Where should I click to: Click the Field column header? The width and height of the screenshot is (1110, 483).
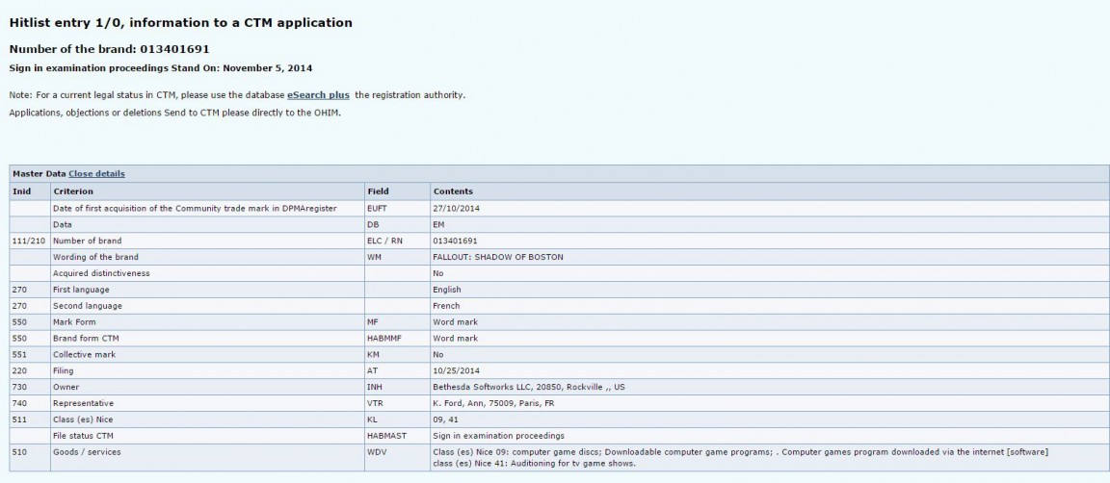(x=378, y=191)
